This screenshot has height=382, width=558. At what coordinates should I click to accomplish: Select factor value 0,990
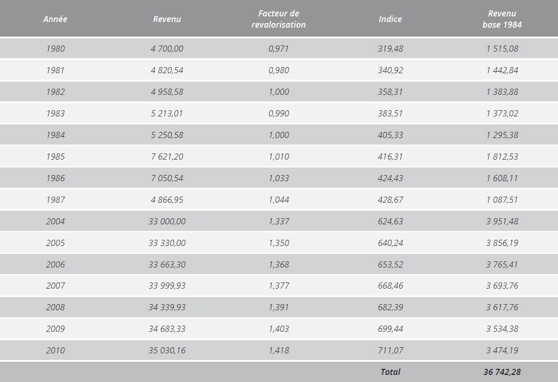click(x=279, y=113)
